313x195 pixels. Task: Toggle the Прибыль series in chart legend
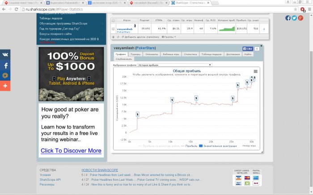(189, 146)
